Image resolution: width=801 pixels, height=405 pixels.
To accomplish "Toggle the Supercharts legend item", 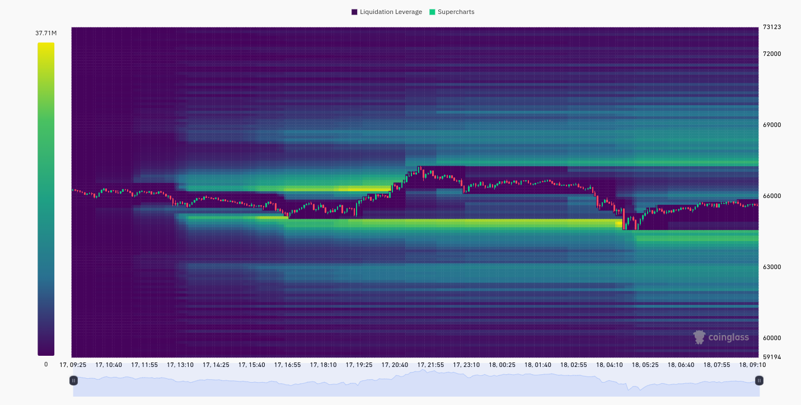I will 452,12.
